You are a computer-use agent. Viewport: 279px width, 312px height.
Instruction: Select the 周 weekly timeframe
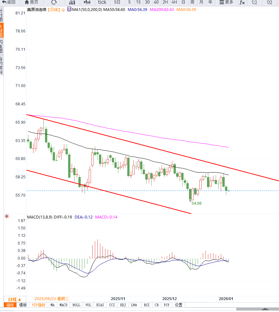click(x=192, y=2)
